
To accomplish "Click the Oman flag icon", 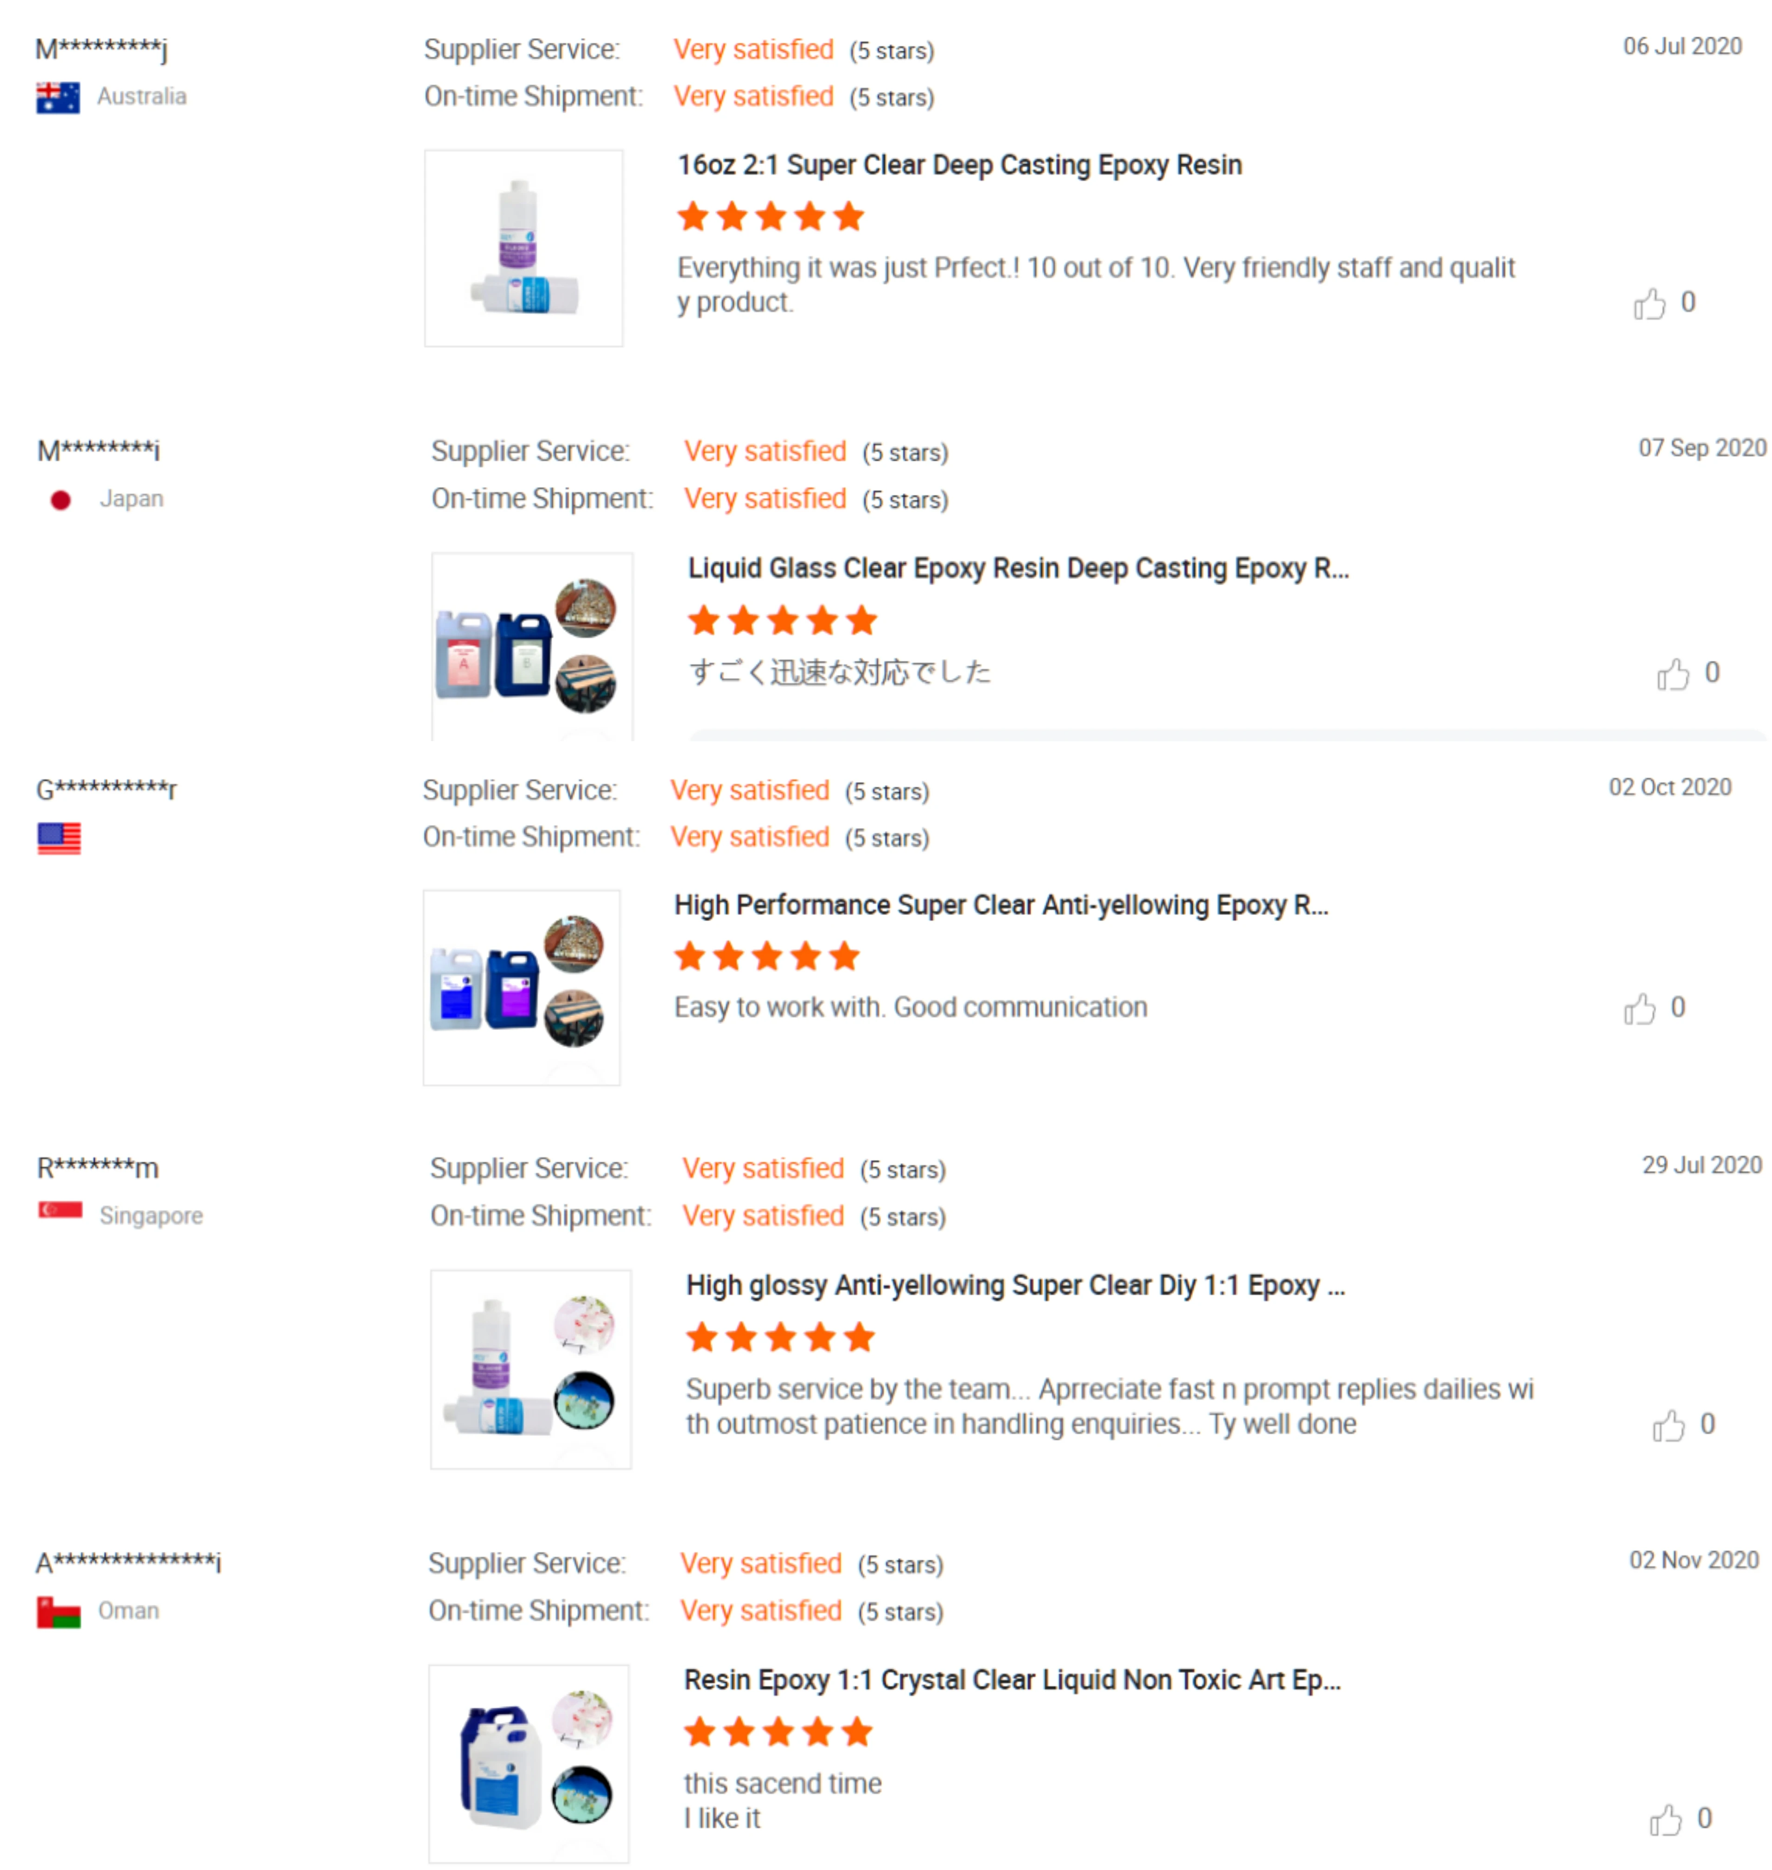I will pos(58,1612).
